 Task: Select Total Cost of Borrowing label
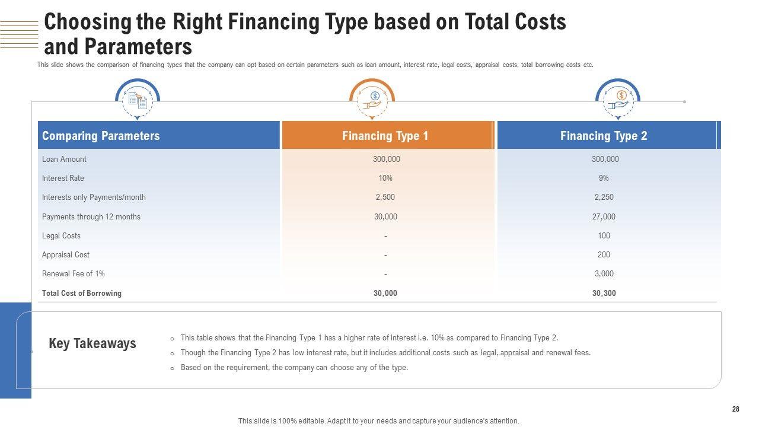(81, 293)
